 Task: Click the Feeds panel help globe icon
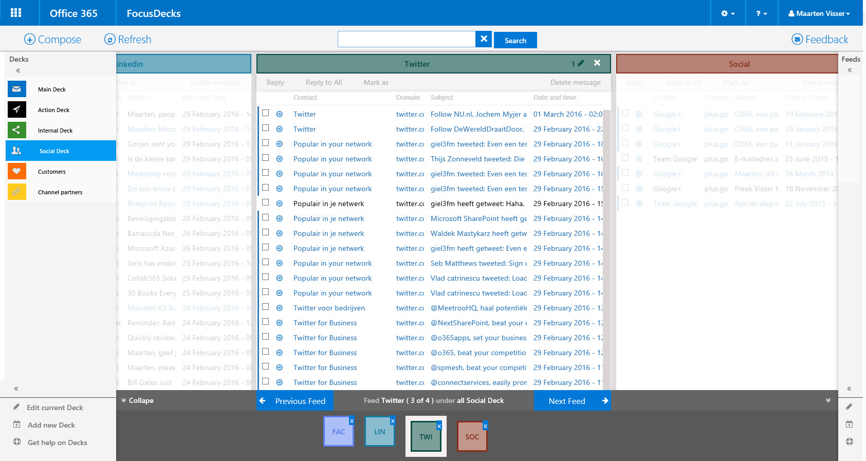[849, 441]
